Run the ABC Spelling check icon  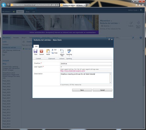point(69,51)
